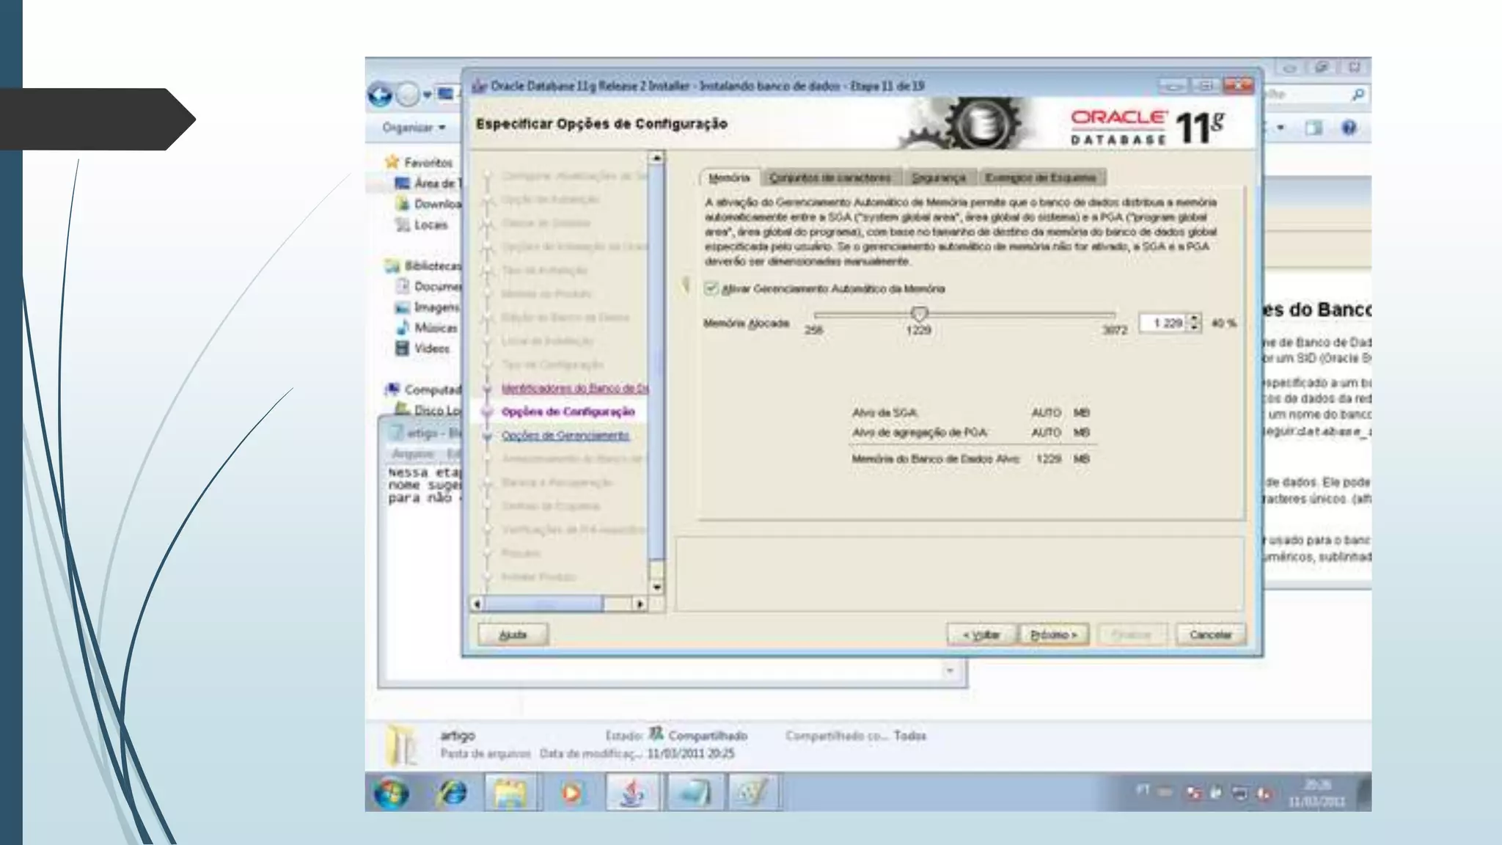
Task: Click the memory value spinner arrows
Action: click(x=1195, y=322)
